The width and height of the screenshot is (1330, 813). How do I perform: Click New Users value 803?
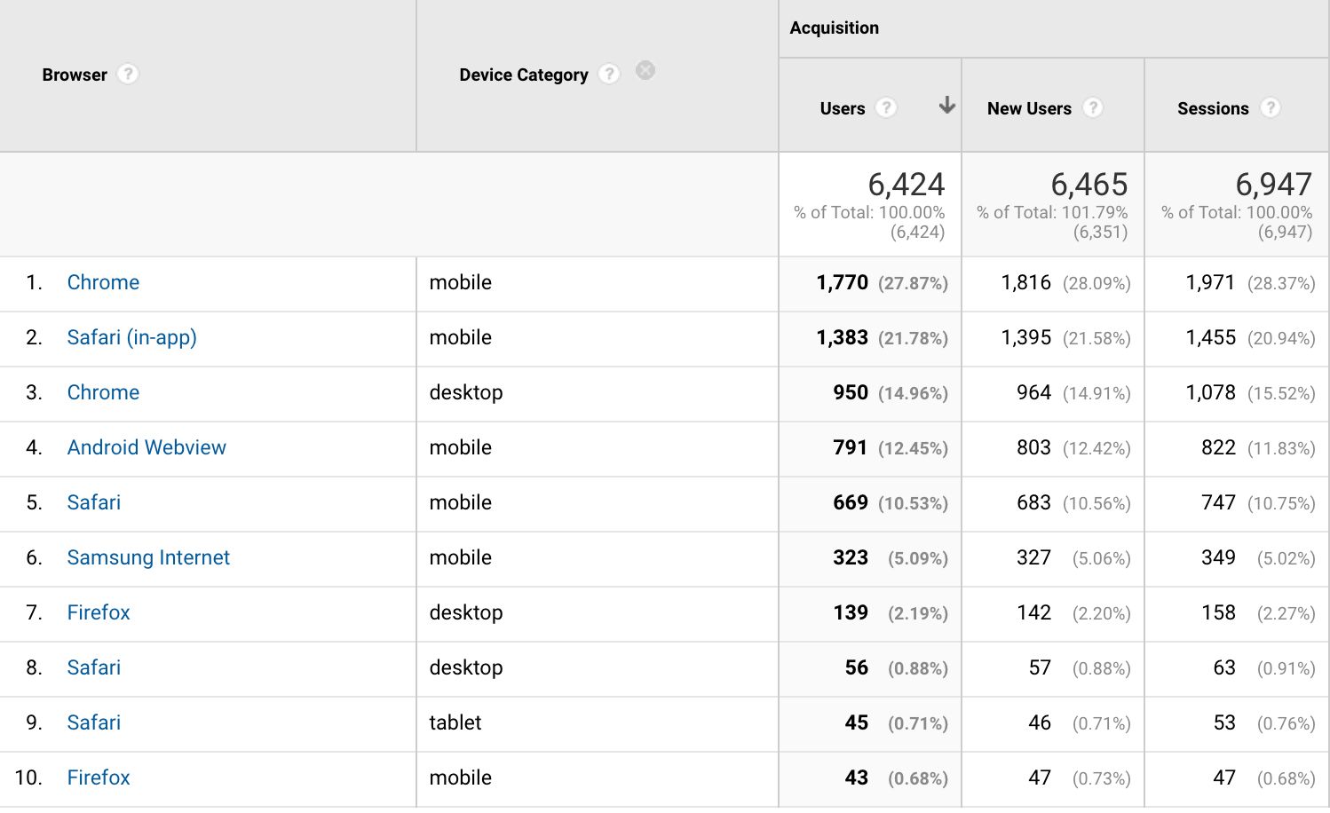pos(1033,447)
